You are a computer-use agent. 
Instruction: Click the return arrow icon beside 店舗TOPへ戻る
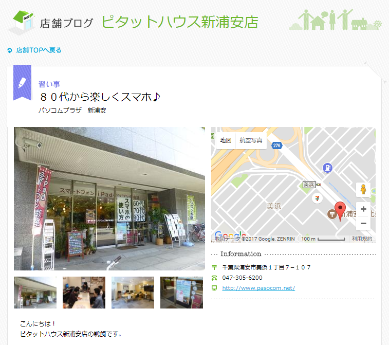(x=10, y=50)
